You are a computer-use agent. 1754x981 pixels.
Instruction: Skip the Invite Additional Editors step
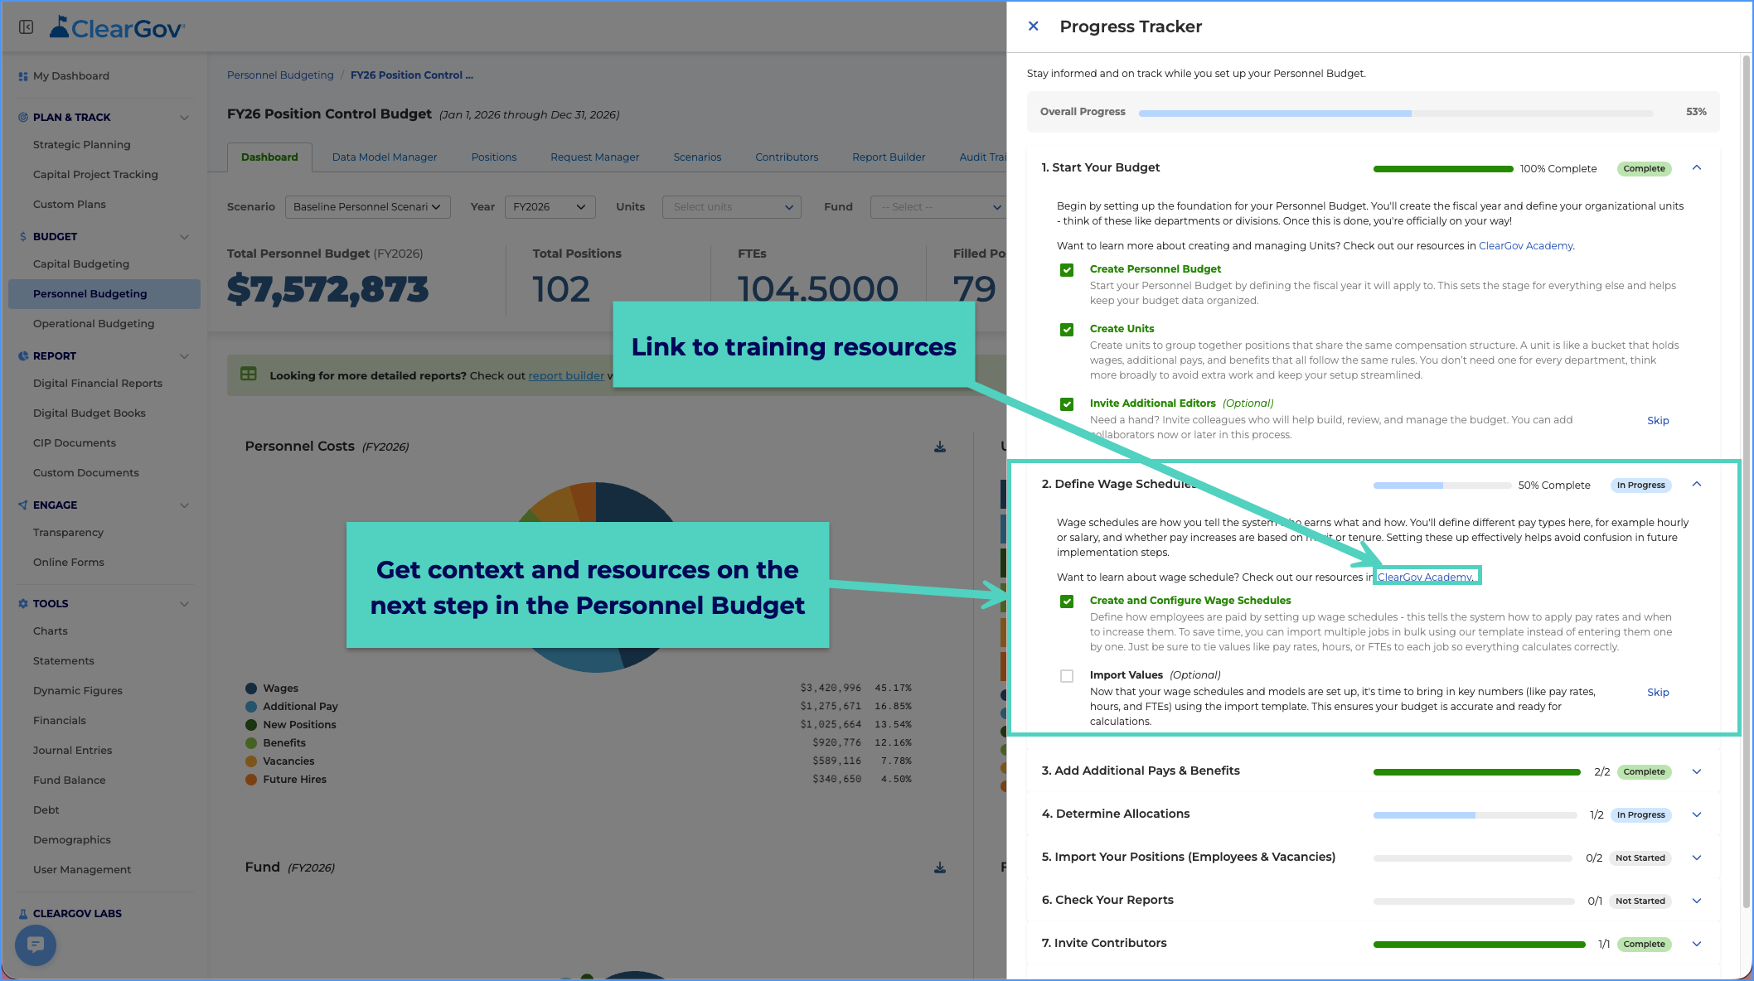1658,421
